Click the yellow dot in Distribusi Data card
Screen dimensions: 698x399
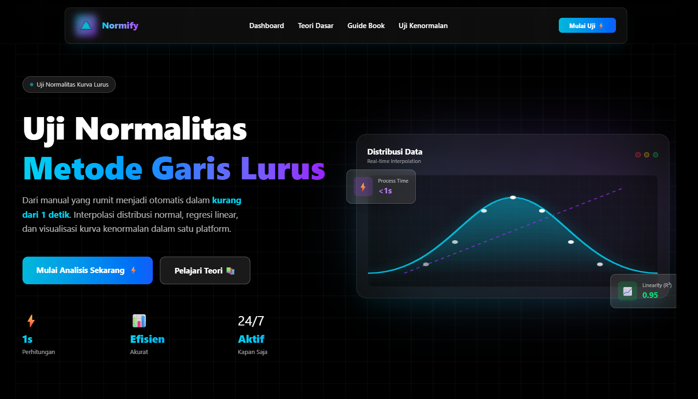click(x=646, y=155)
